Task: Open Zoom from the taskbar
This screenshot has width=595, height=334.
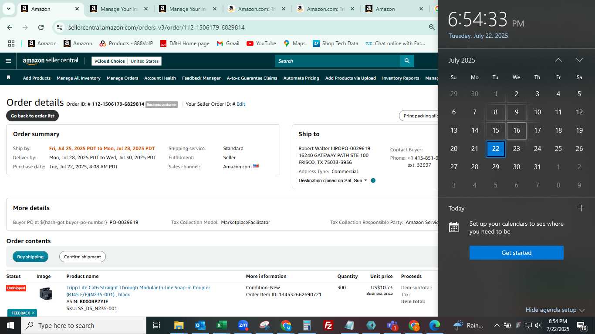Action: (x=243, y=325)
